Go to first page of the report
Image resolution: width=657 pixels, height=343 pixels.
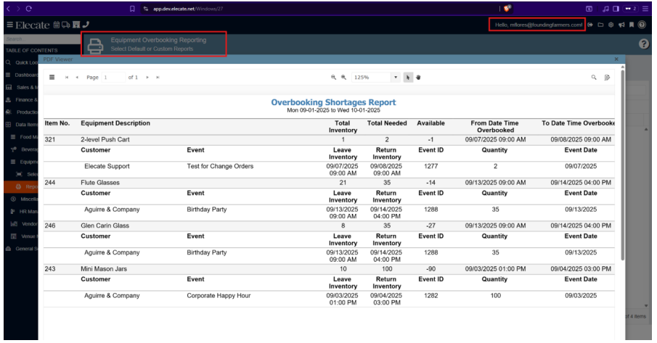pos(68,77)
